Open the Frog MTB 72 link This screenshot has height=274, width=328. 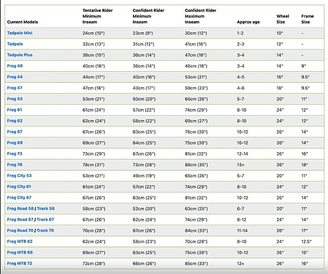[x=19, y=263]
